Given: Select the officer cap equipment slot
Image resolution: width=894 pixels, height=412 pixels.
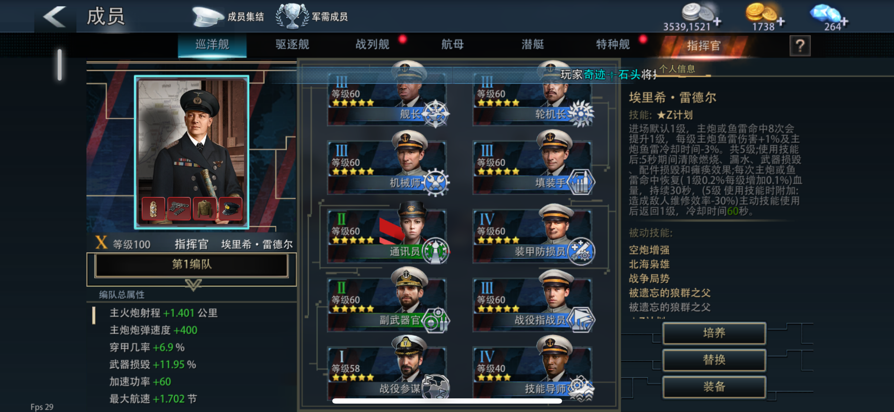Looking at the screenshot, I should 230,209.
